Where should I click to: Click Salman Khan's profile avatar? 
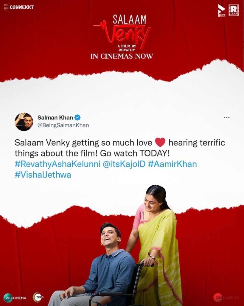(24, 122)
